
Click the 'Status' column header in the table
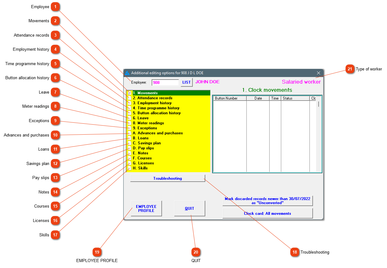pos(295,98)
